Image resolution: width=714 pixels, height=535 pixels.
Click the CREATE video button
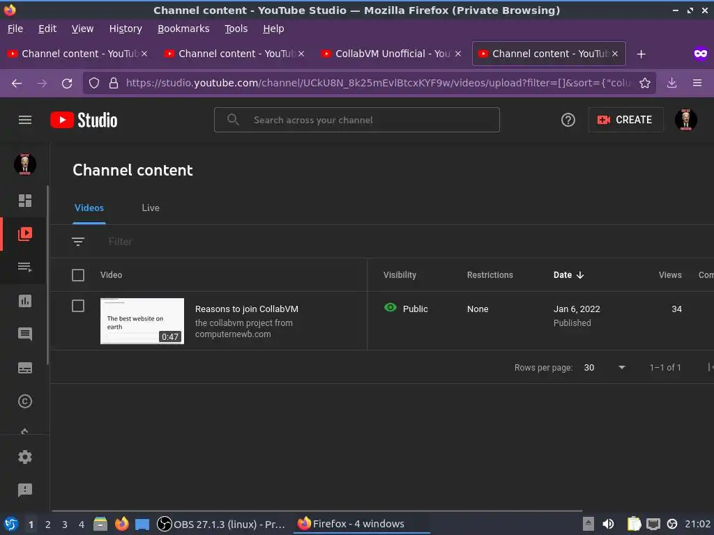[625, 120]
